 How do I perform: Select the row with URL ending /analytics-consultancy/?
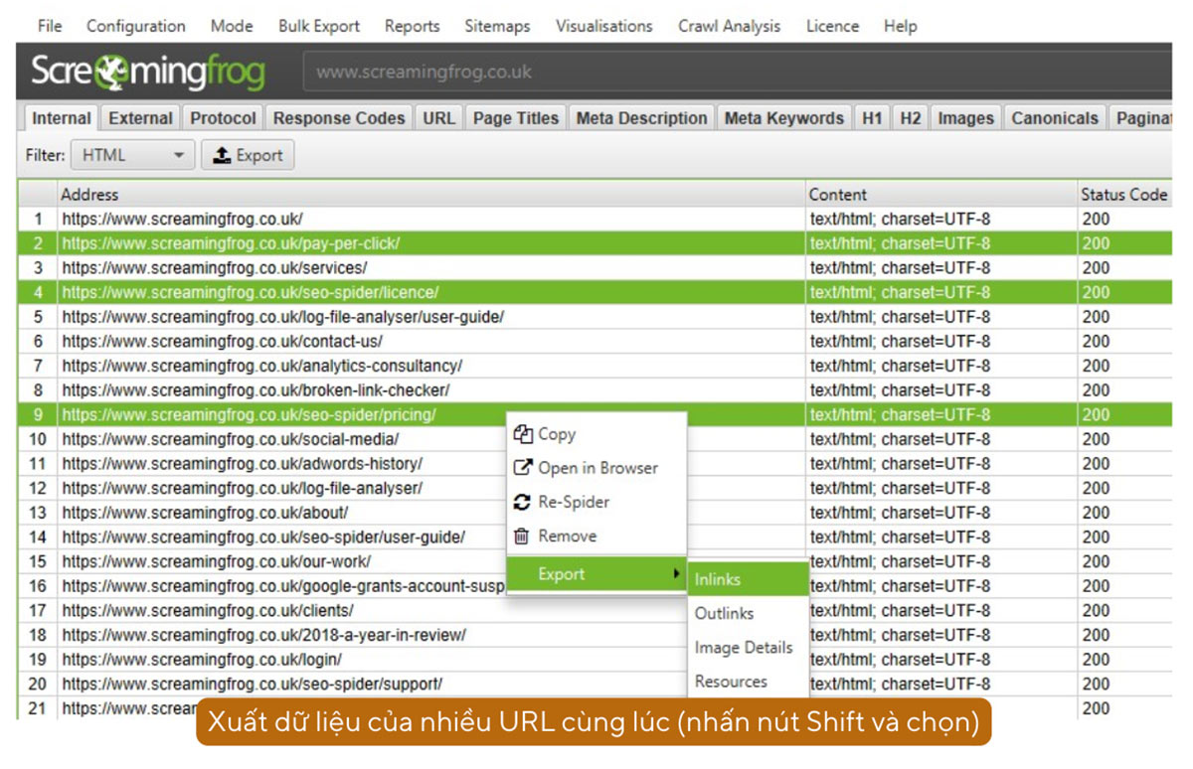point(595,366)
